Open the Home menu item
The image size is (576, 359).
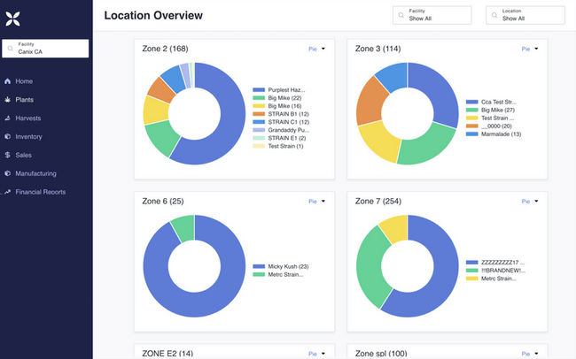pos(24,81)
